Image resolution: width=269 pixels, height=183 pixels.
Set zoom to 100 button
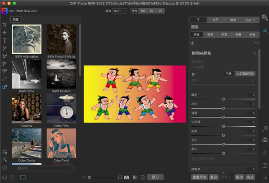pos(143,11)
